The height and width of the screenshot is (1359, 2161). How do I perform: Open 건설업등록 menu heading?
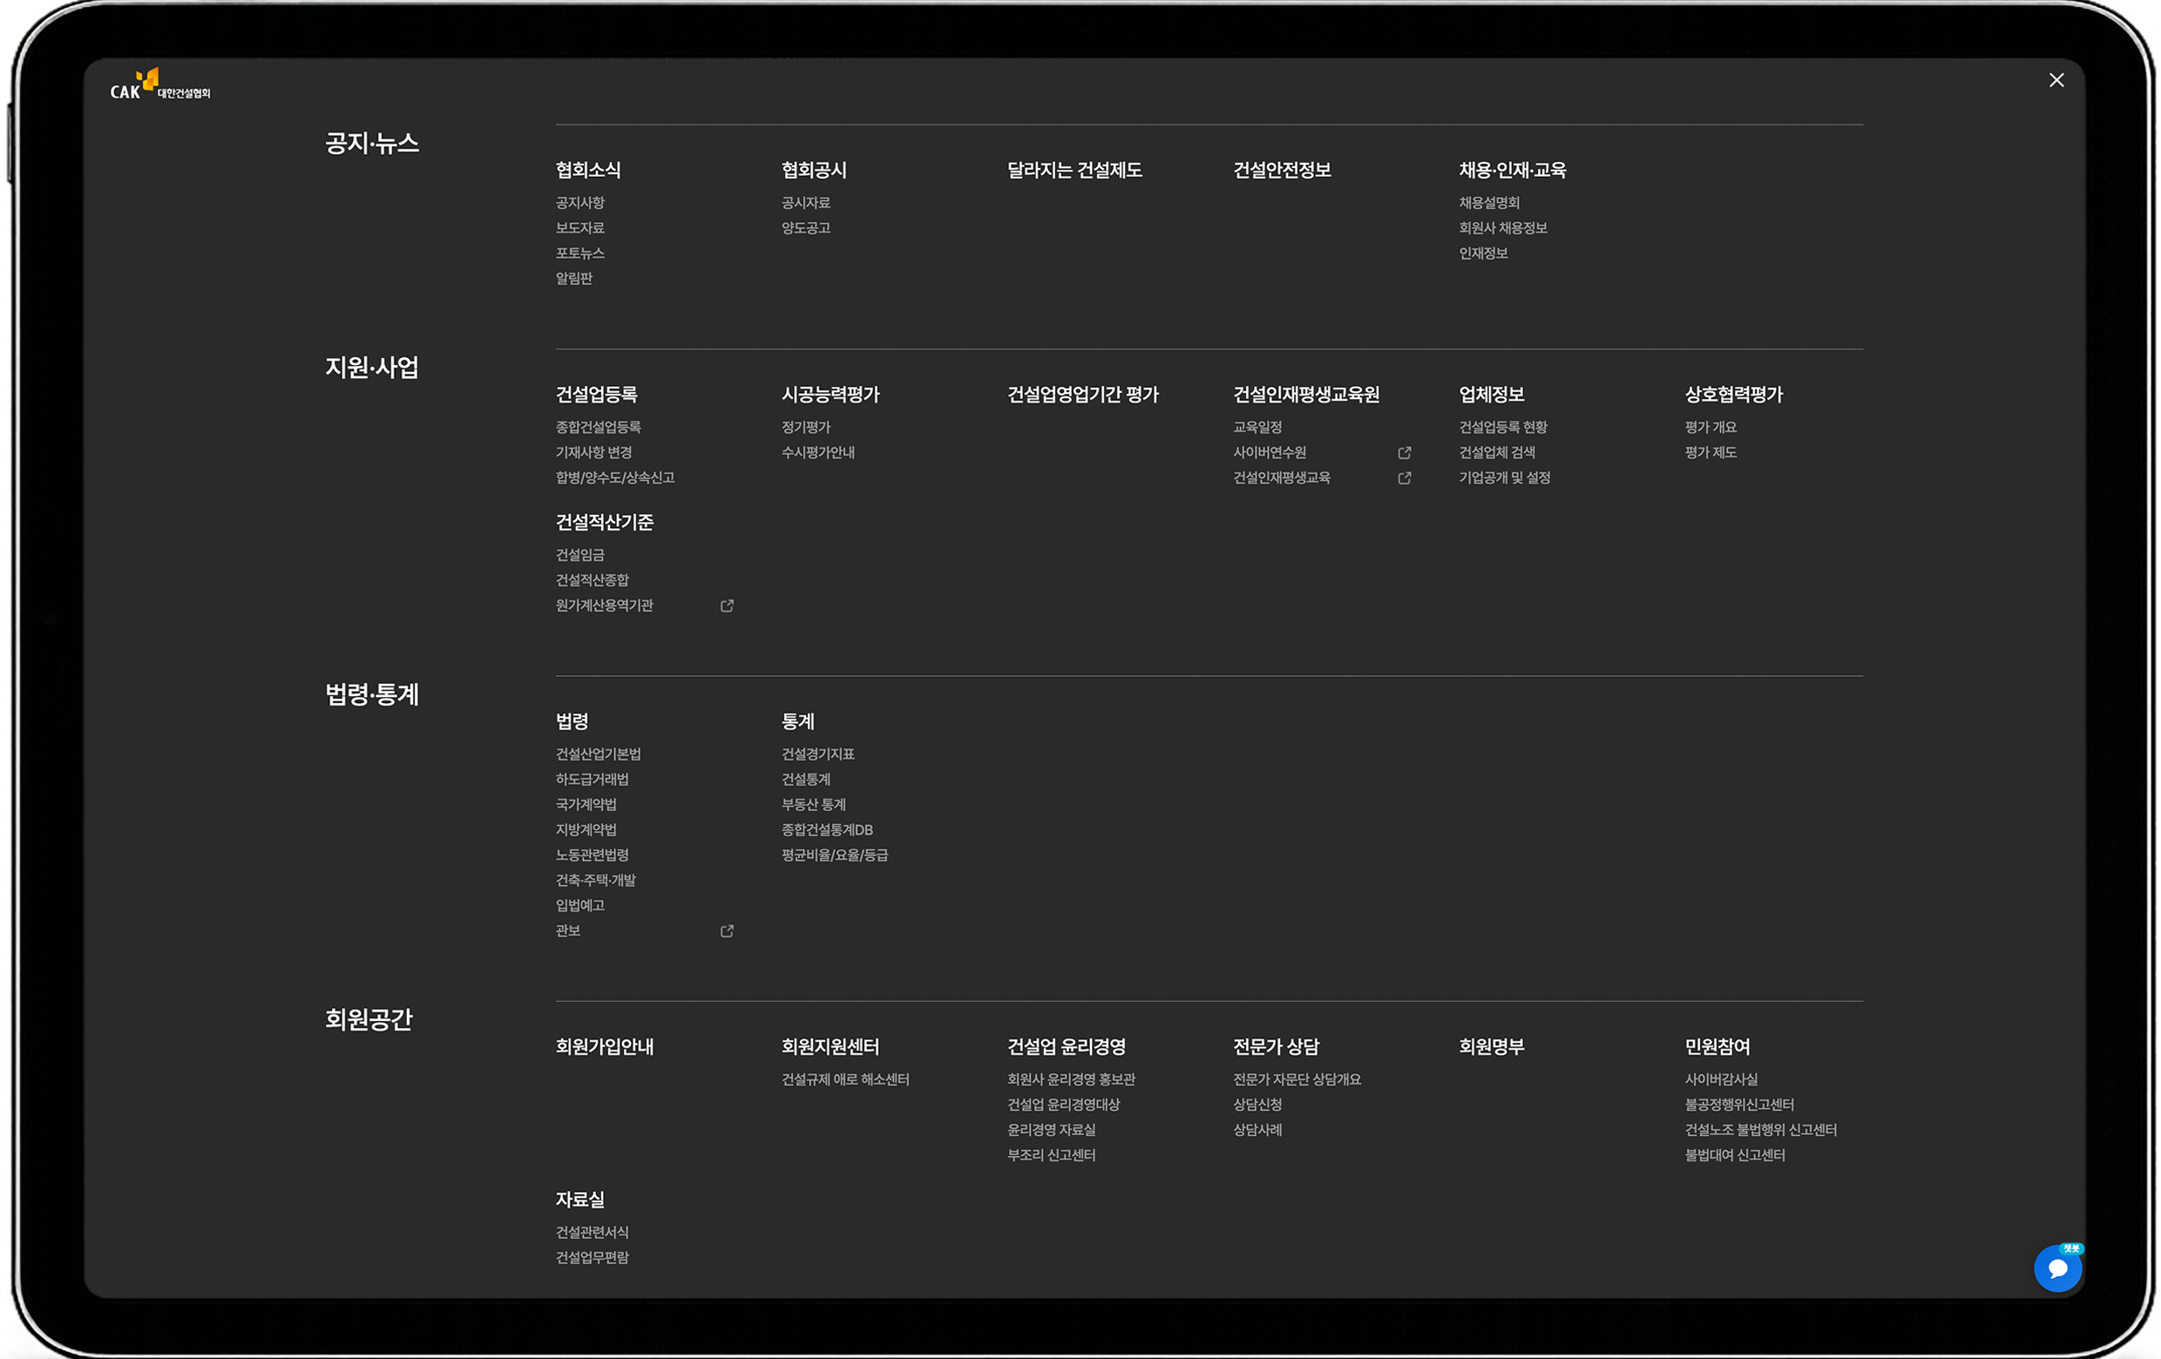[596, 395]
